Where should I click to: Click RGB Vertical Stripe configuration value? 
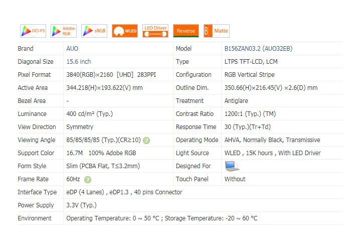pos(249,75)
